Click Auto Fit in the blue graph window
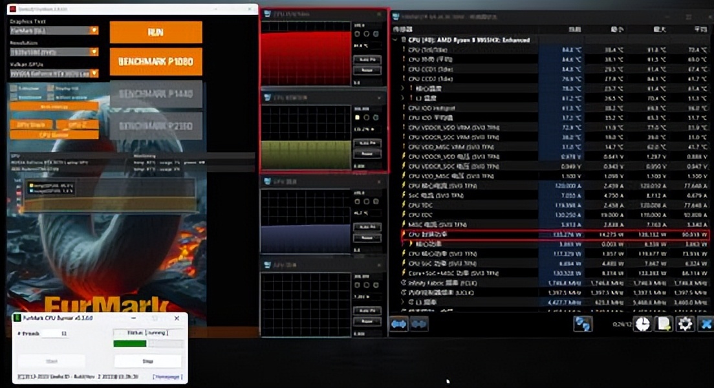Screen dimensions: 714x388 point(367,227)
